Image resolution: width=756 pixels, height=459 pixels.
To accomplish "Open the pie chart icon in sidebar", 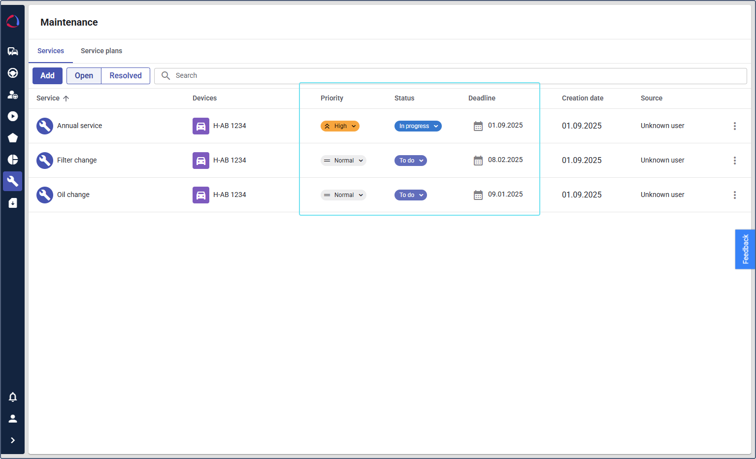I will point(13,160).
